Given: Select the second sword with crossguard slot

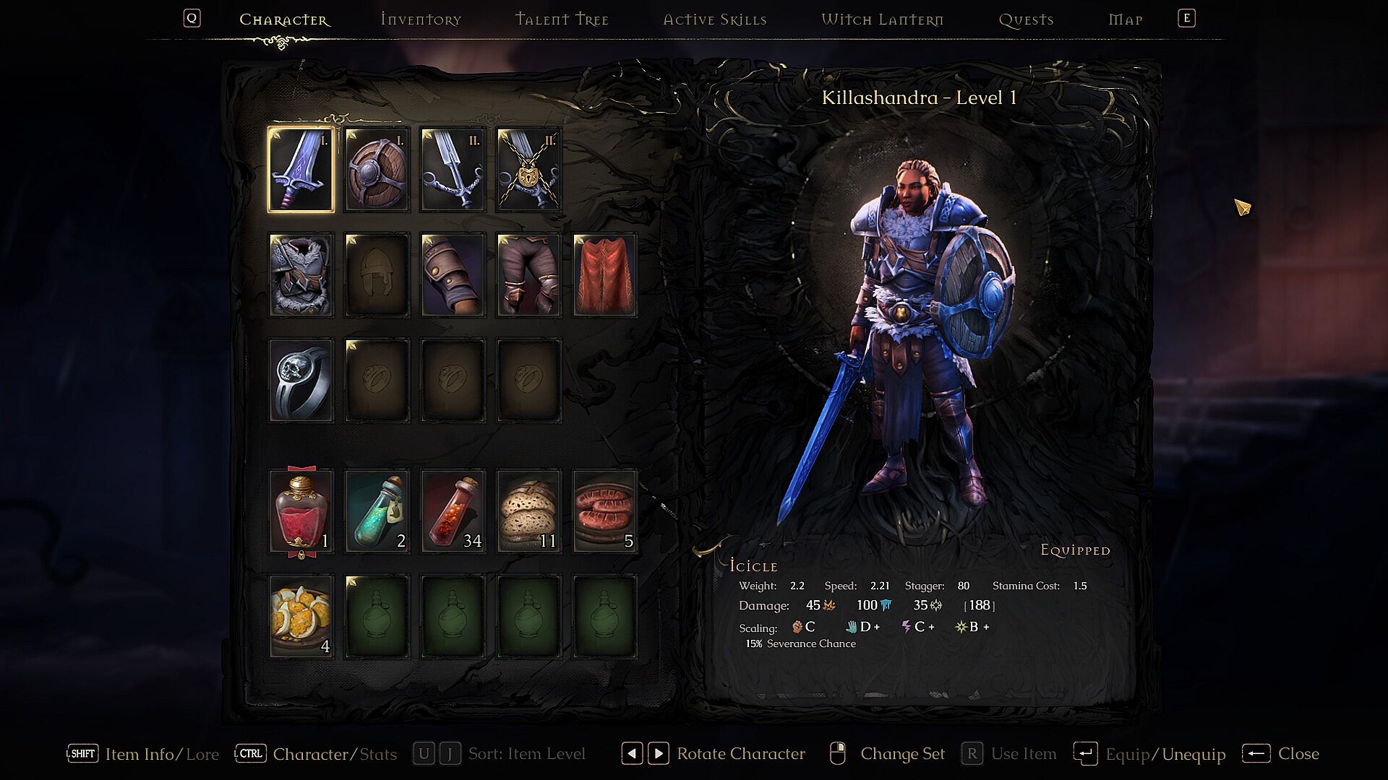Looking at the screenshot, I should [x=453, y=170].
